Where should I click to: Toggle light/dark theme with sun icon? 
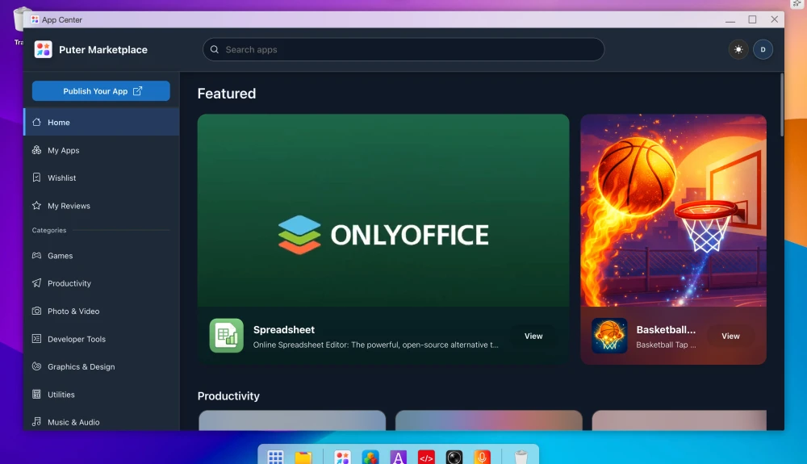pos(738,49)
